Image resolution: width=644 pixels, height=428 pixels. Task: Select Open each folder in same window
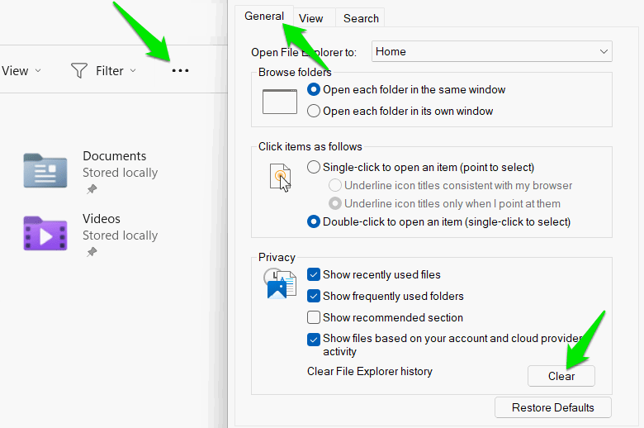[314, 89]
